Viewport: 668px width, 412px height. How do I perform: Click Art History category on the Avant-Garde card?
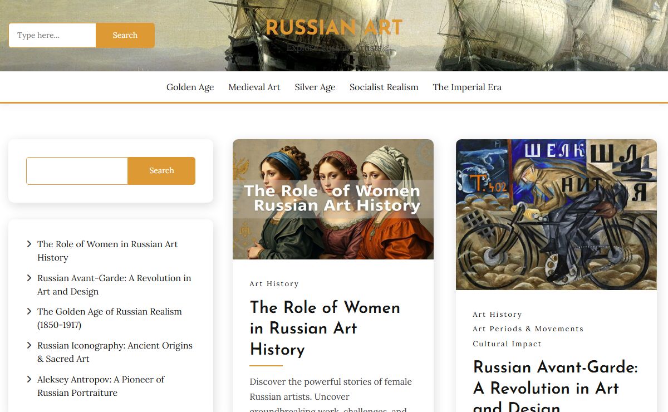tap(498, 315)
